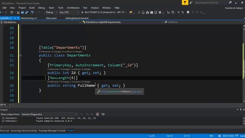Open the Test menu

pos(85,8)
